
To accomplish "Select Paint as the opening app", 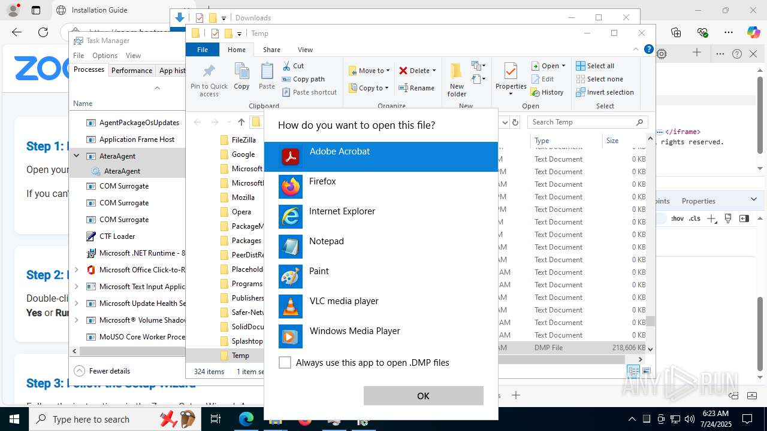I will [381, 276].
